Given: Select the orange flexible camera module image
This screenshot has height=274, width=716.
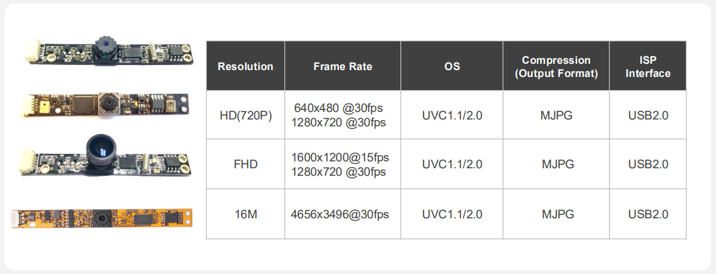Looking at the screenshot, I should click(102, 218).
